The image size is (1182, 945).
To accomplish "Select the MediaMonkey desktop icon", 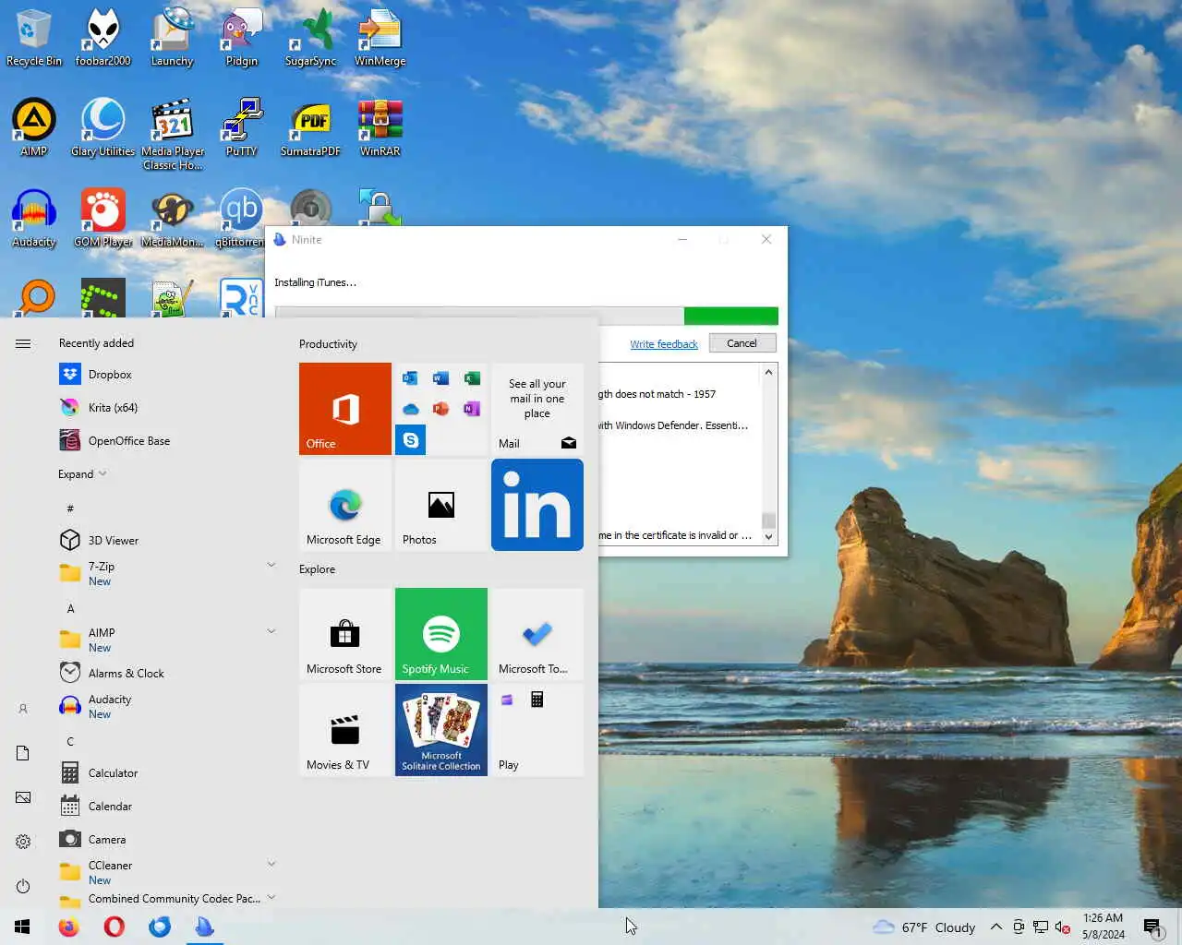I will tap(172, 219).
